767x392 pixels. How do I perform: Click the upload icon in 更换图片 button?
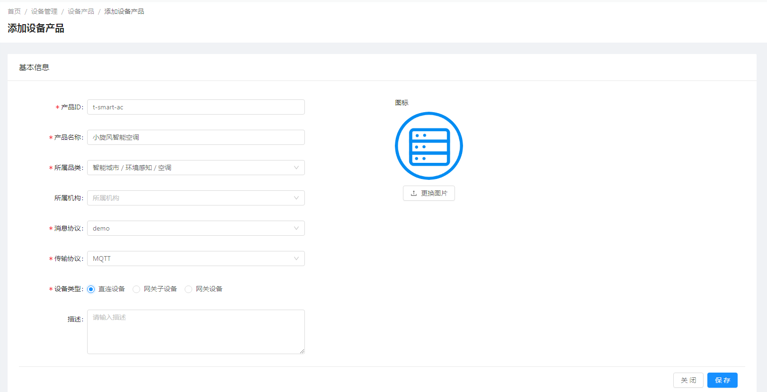414,193
